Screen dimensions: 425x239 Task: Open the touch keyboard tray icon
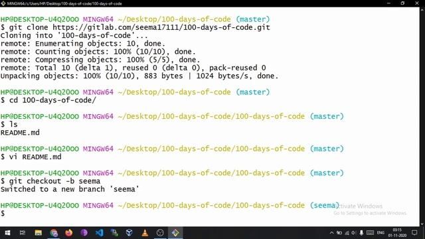370,233
